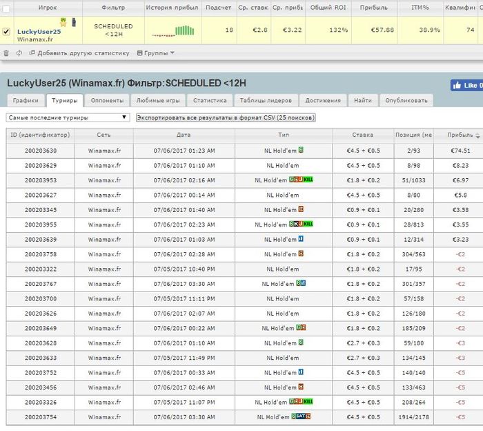Click green game-type icon in row 200203628

[x=301, y=343]
